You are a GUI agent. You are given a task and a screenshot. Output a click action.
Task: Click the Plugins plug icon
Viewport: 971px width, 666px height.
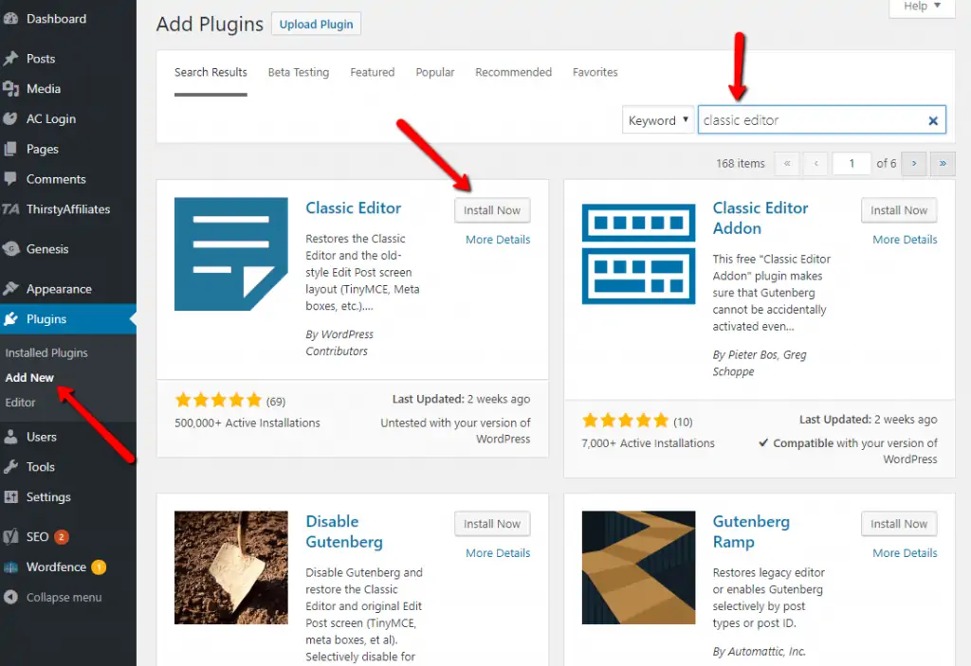click(9, 318)
